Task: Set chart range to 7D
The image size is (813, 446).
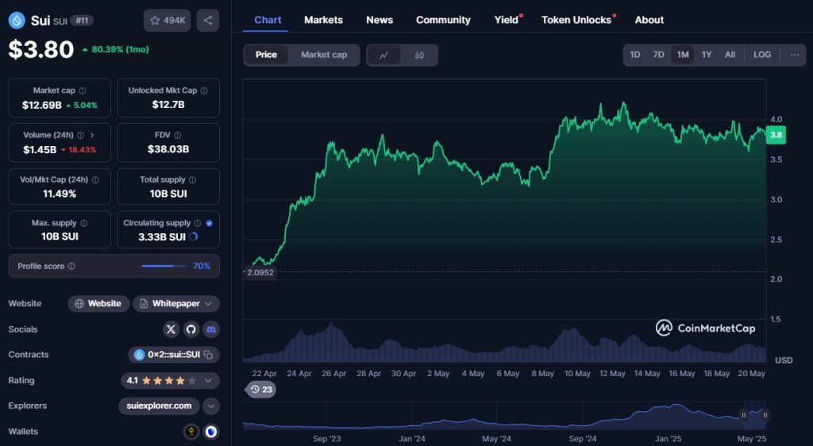Action: tap(658, 55)
